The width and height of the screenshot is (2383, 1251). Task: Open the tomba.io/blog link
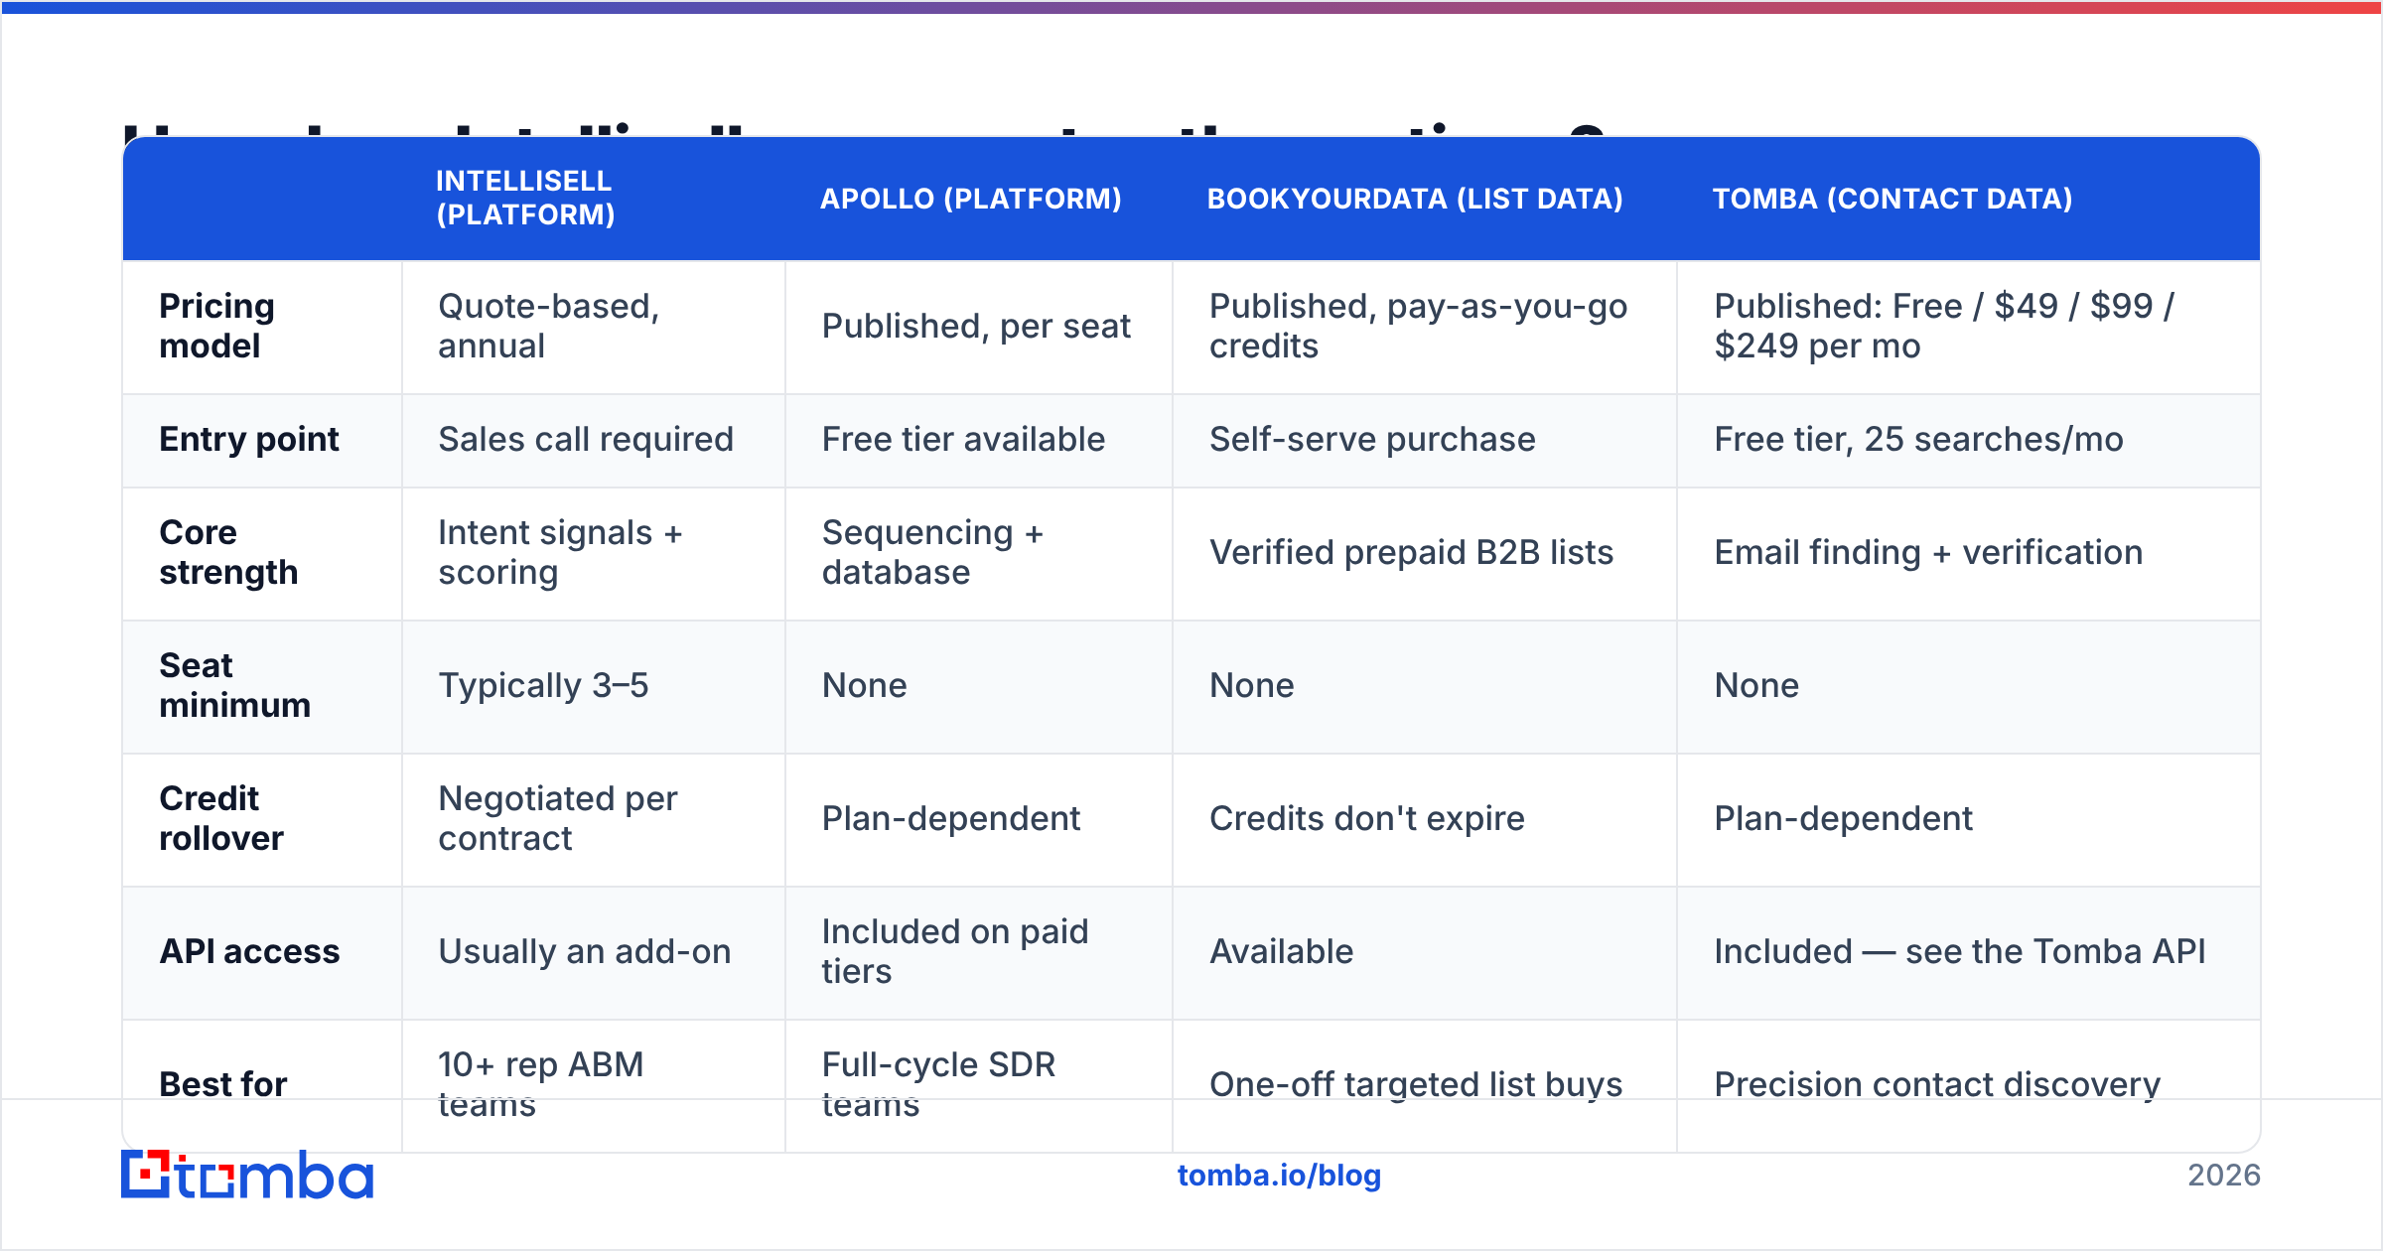click(1279, 1176)
